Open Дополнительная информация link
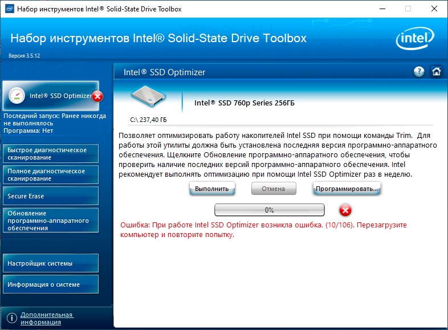Image resolution: width=448 pixels, height=330 pixels. [47, 318]
